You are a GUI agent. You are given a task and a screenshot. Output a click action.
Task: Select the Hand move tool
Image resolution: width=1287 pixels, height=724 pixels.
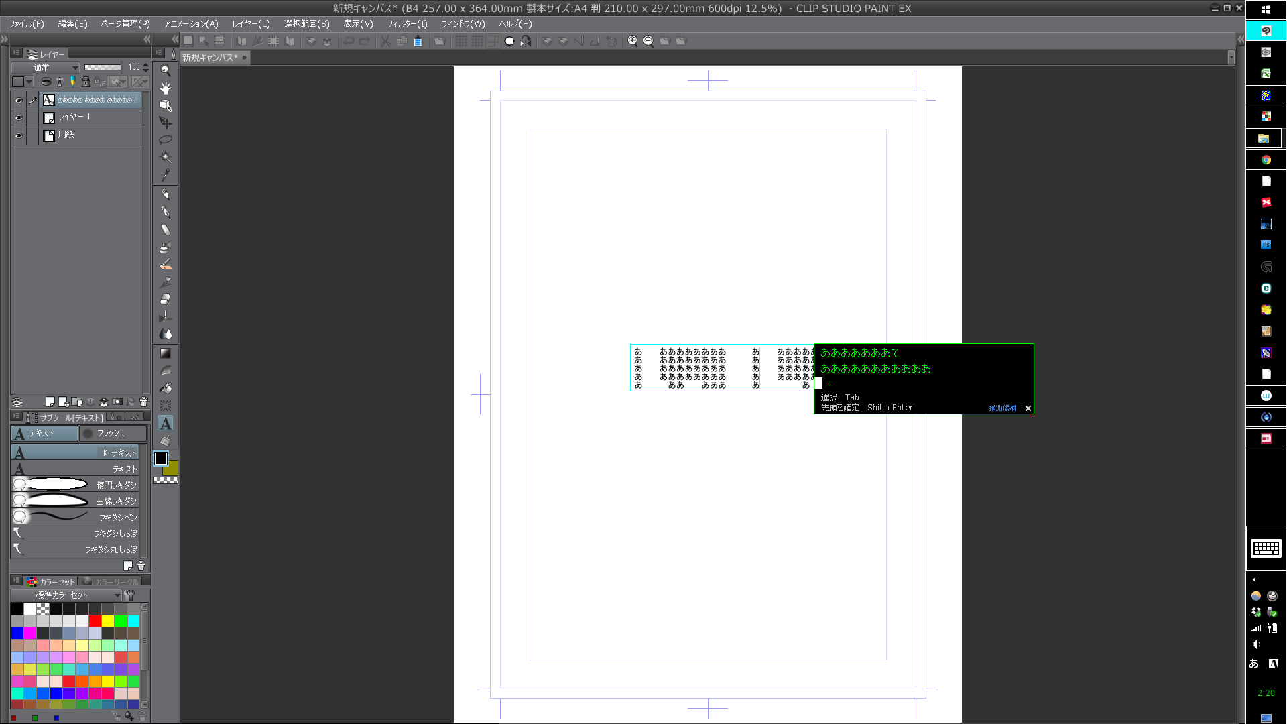pos(165,88)
